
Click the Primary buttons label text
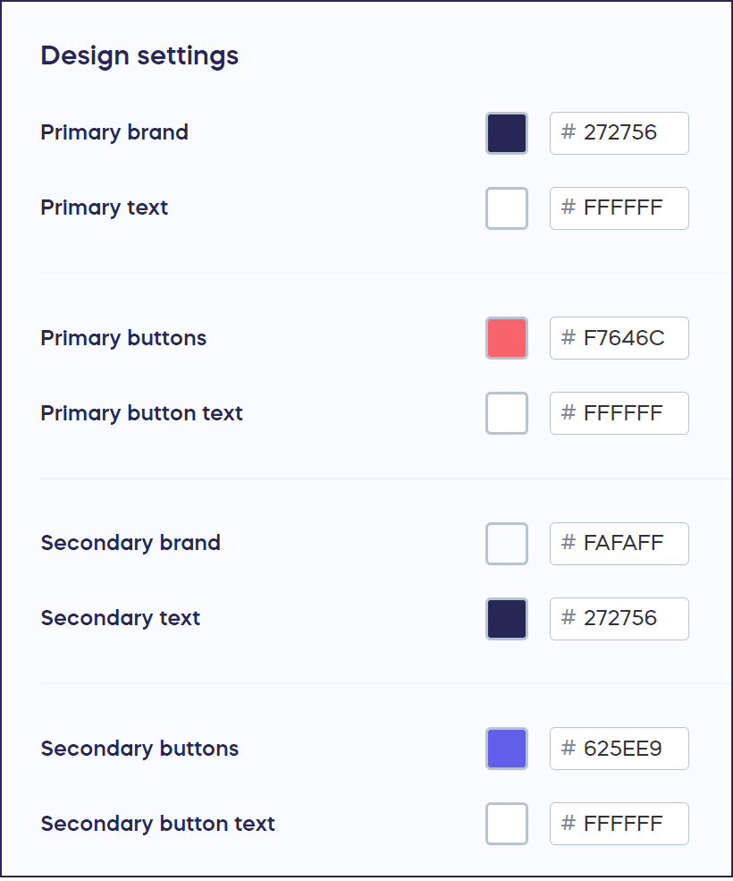click(122, 338)
